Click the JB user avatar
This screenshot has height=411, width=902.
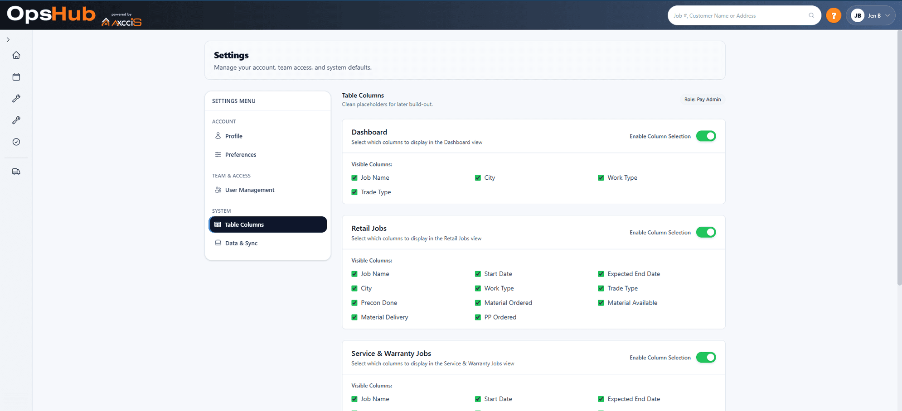(857, 15)
